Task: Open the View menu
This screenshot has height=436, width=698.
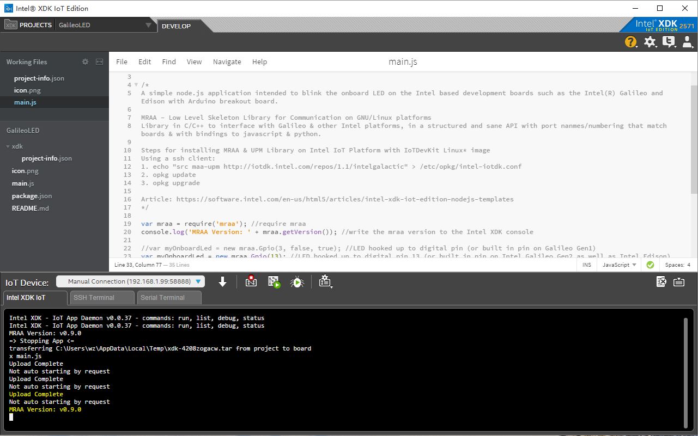Action: pos(194,62)
